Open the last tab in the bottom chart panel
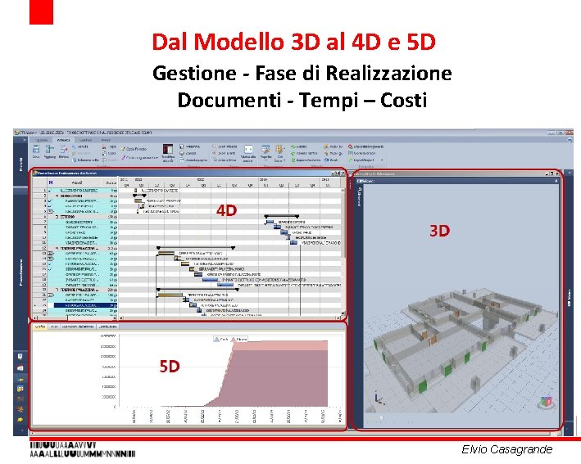The height and width of the screenshot is (464, 581). [x=108, y=327]
